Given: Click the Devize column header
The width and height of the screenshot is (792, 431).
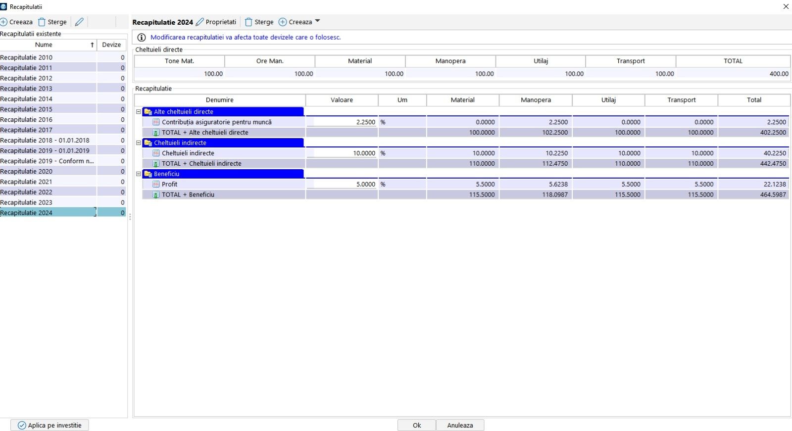Looking at the screenshot, I should click(x=111, y=45).
